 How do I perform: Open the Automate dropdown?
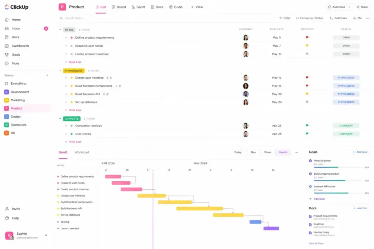339,7
